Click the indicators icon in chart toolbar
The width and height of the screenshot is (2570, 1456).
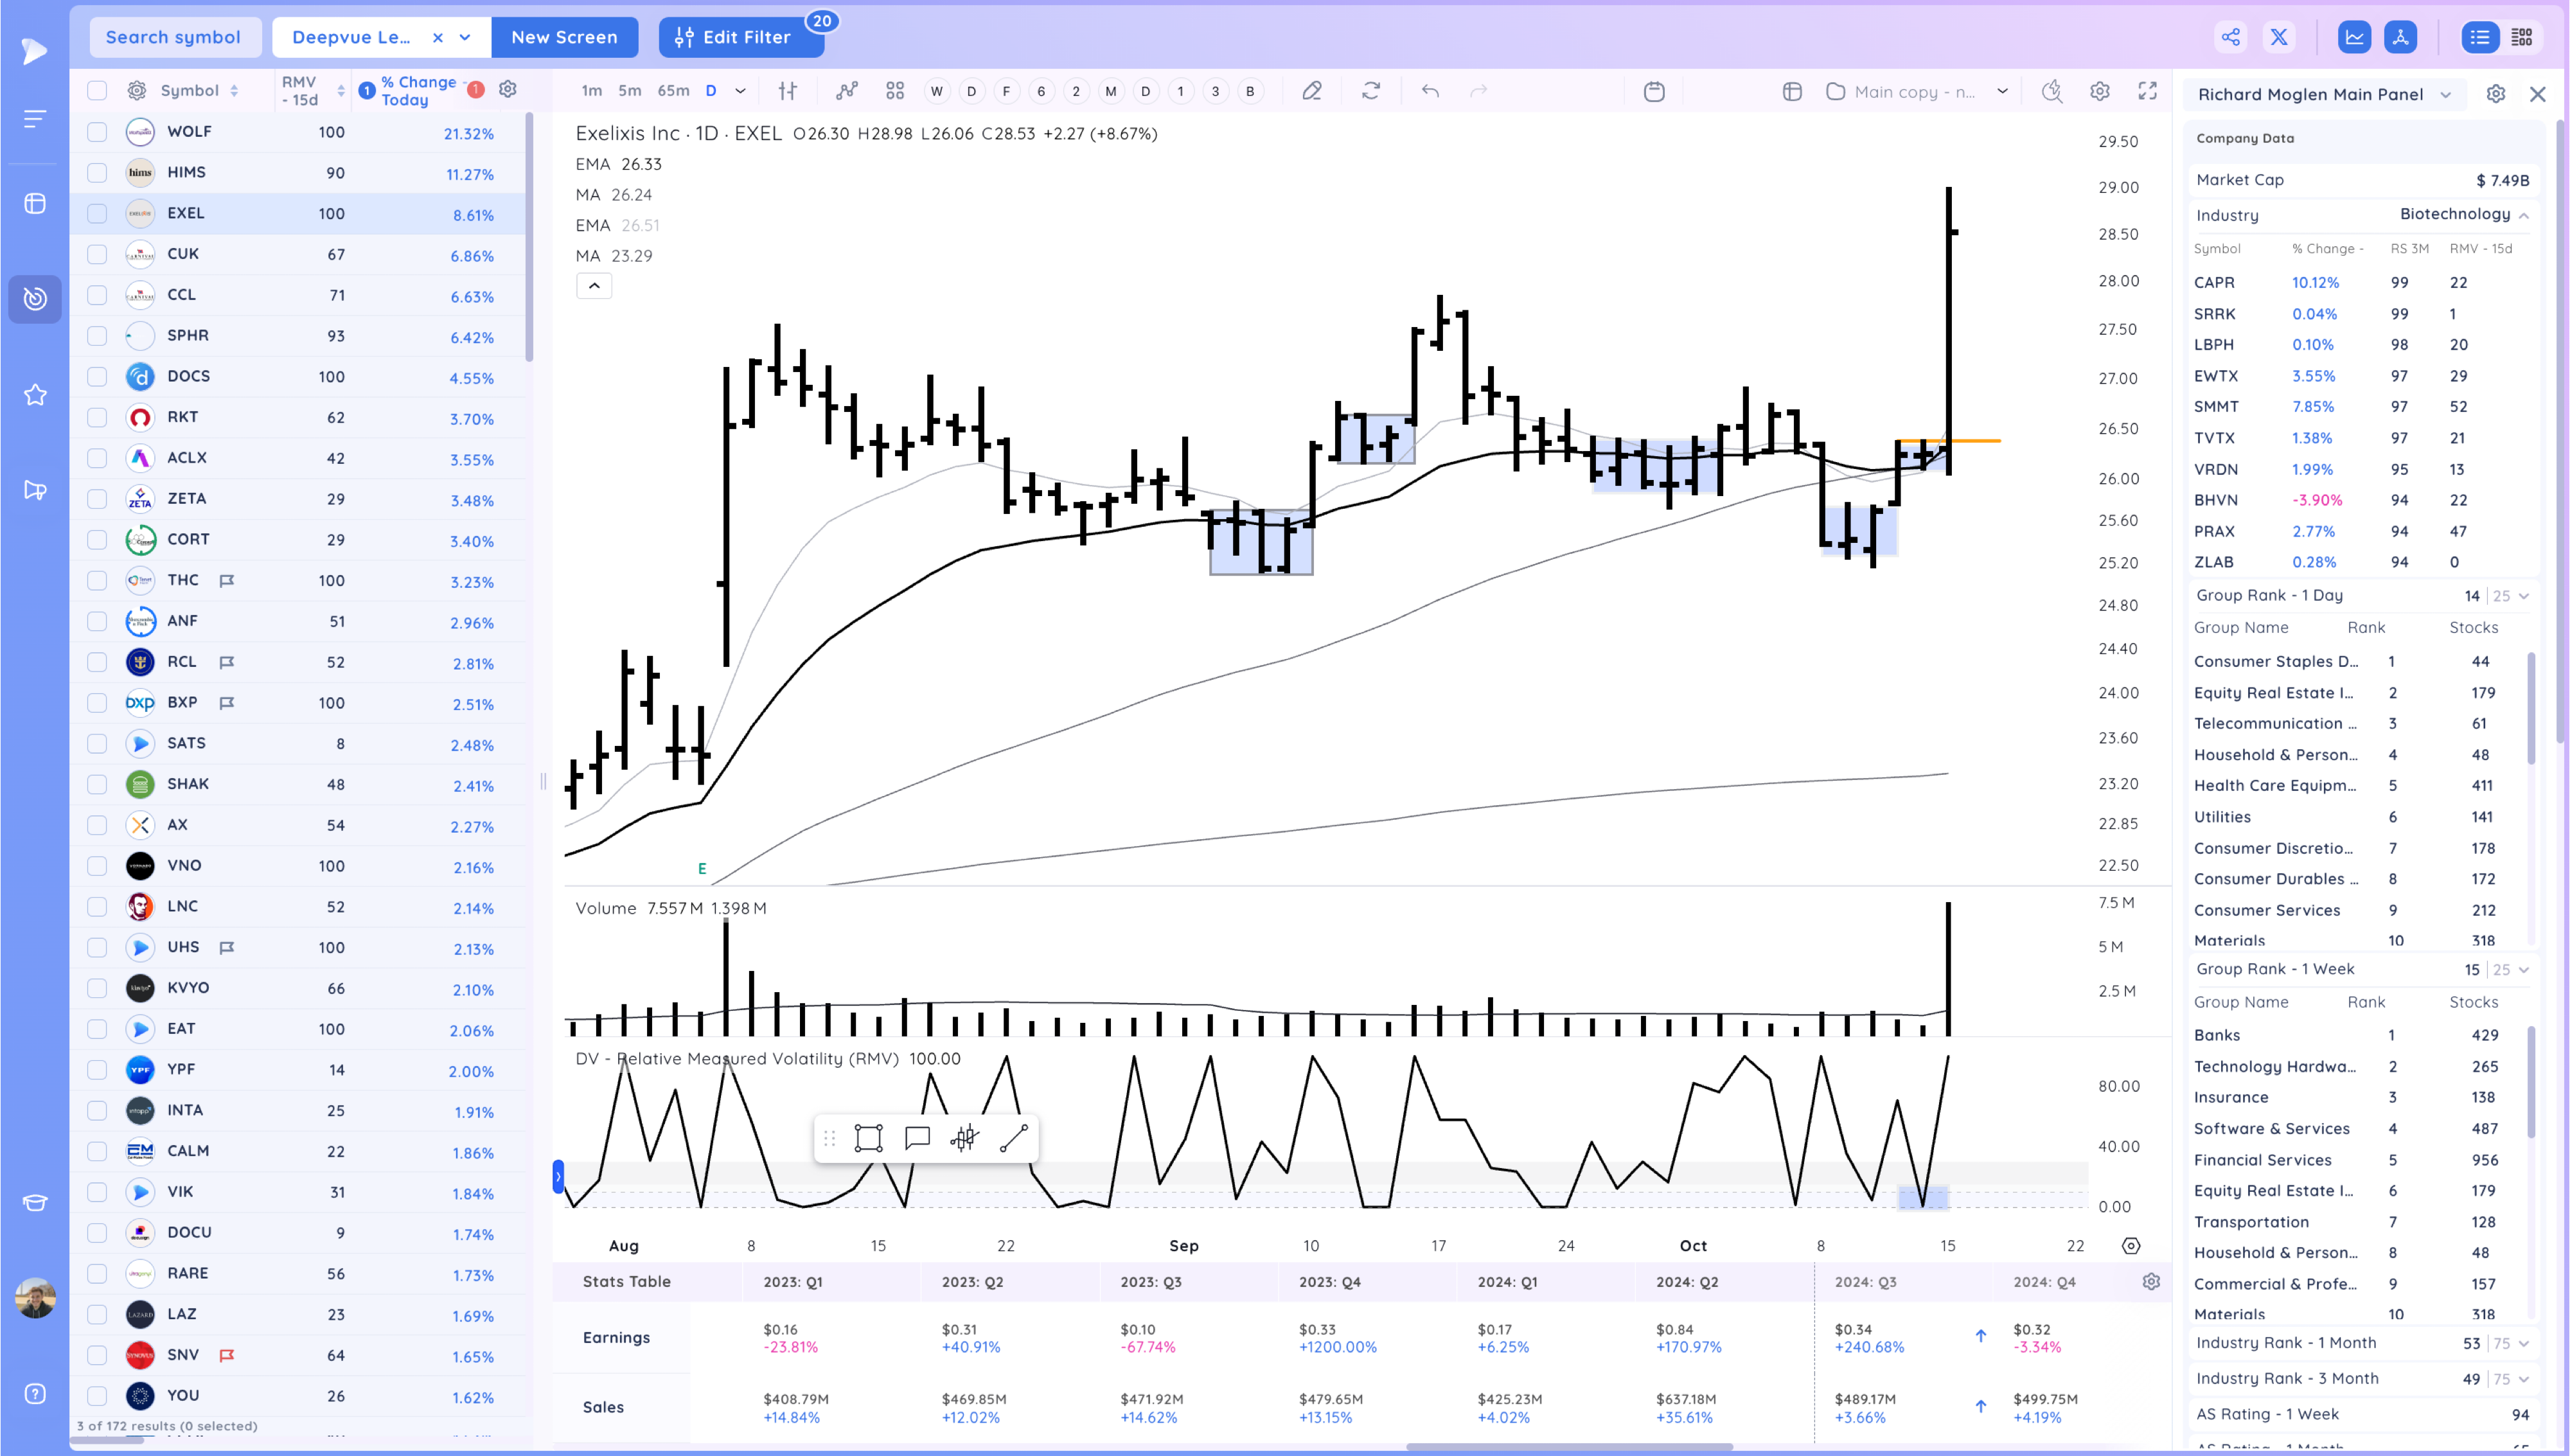coord(847,91)
